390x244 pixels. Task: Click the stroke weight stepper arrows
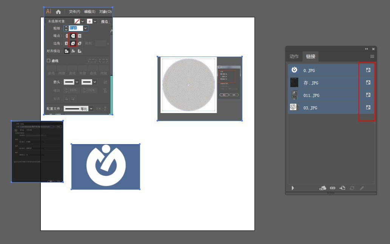66,28
